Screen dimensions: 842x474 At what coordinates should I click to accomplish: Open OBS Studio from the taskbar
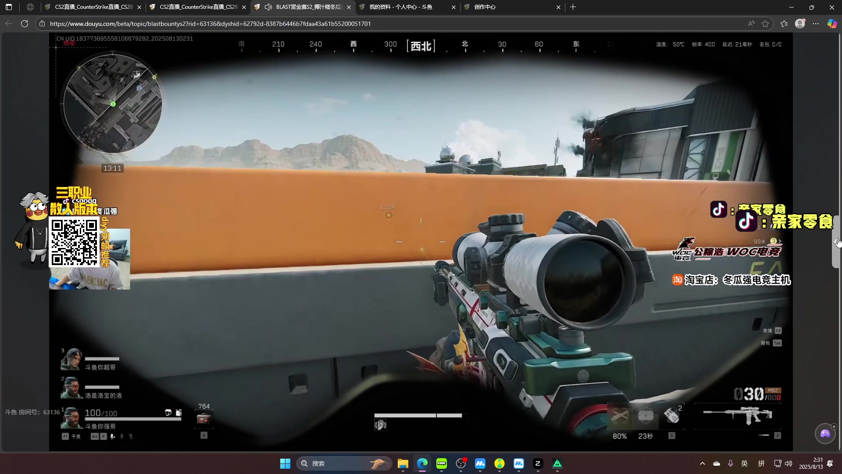coord(460,463)
